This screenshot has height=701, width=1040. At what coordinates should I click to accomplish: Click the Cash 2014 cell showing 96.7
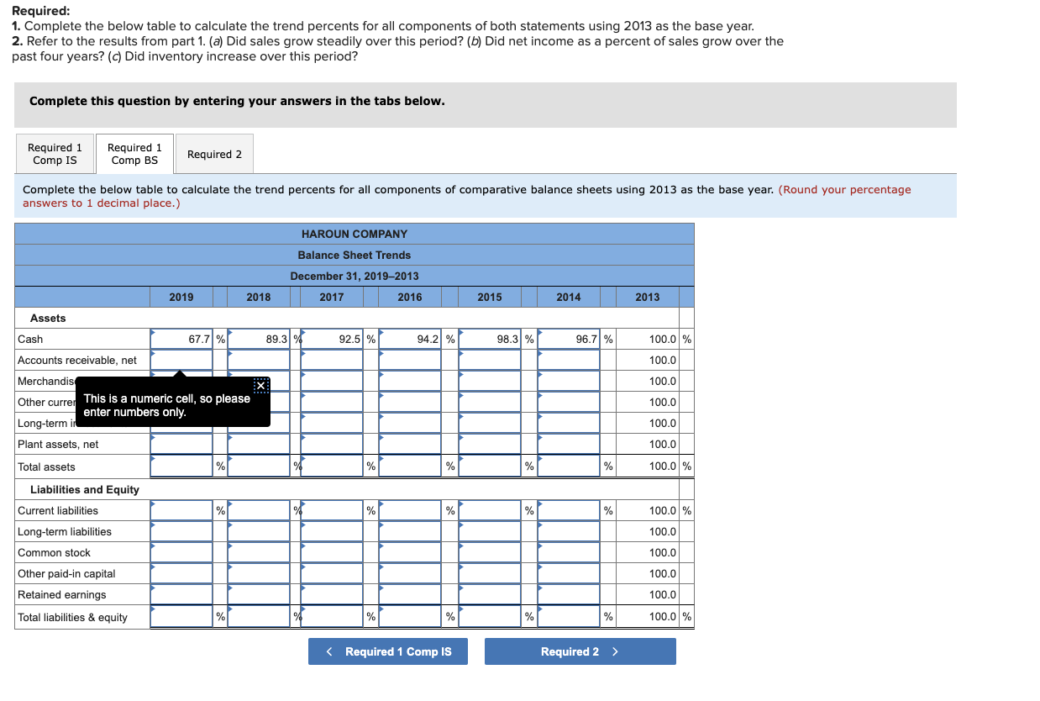tap(568, 339)
